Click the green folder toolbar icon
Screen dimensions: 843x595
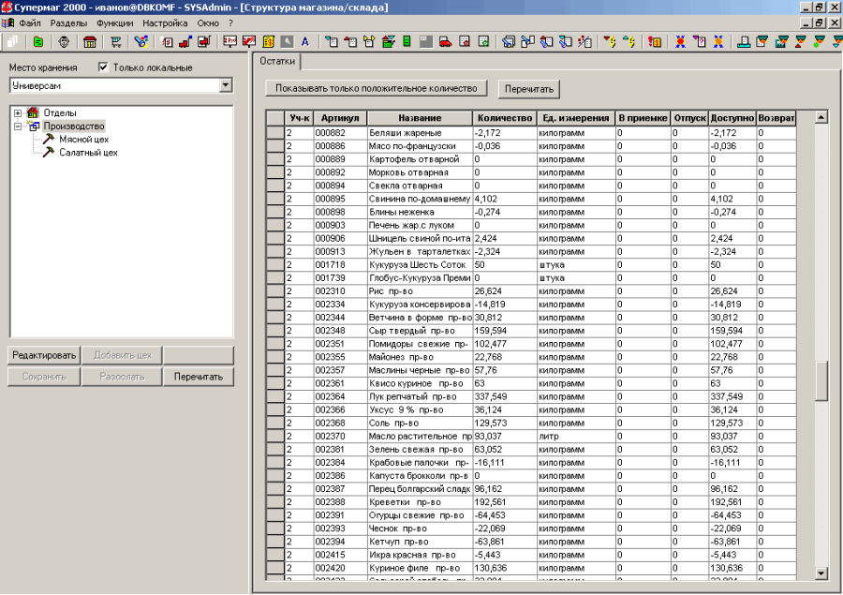pos(38,42)
